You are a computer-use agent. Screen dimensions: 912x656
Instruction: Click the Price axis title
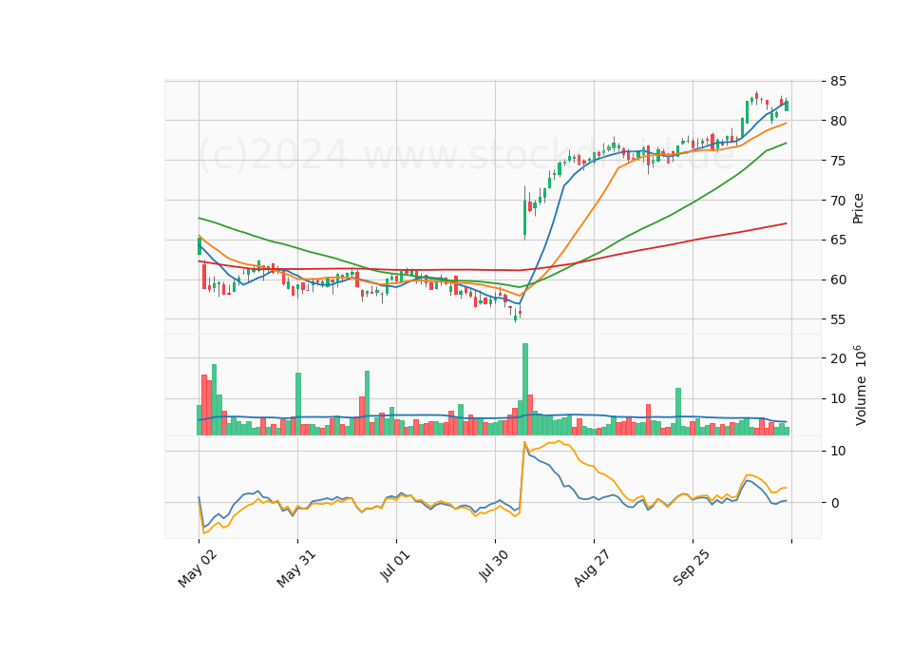click(858, 208)
